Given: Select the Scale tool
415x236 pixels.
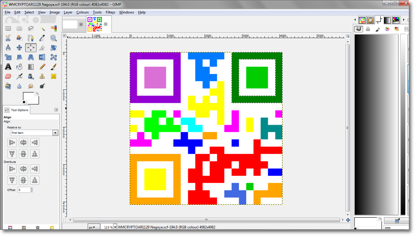Looking at the screenshot, I should [8, 57].
